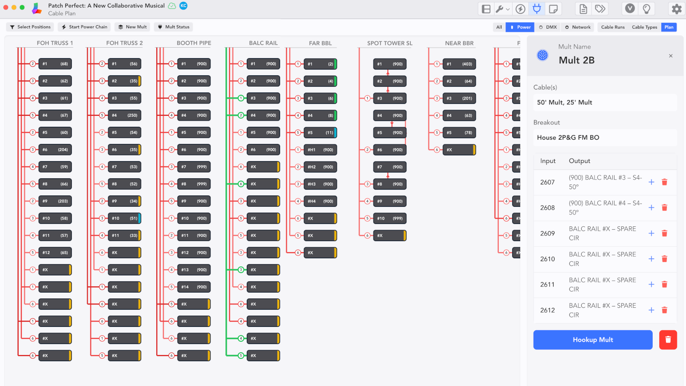
Task: Click the Start Power Chain button
Action: pyautogui.click(x=84, y=27)
